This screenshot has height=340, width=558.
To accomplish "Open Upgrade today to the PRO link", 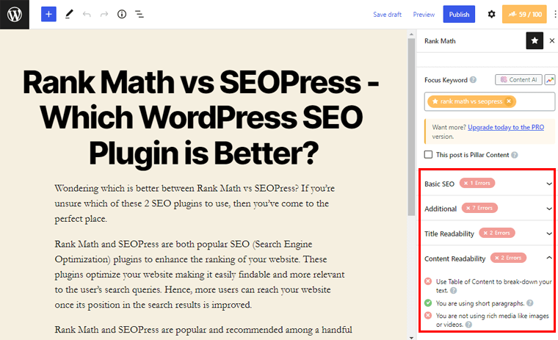I will pos(506,127).
